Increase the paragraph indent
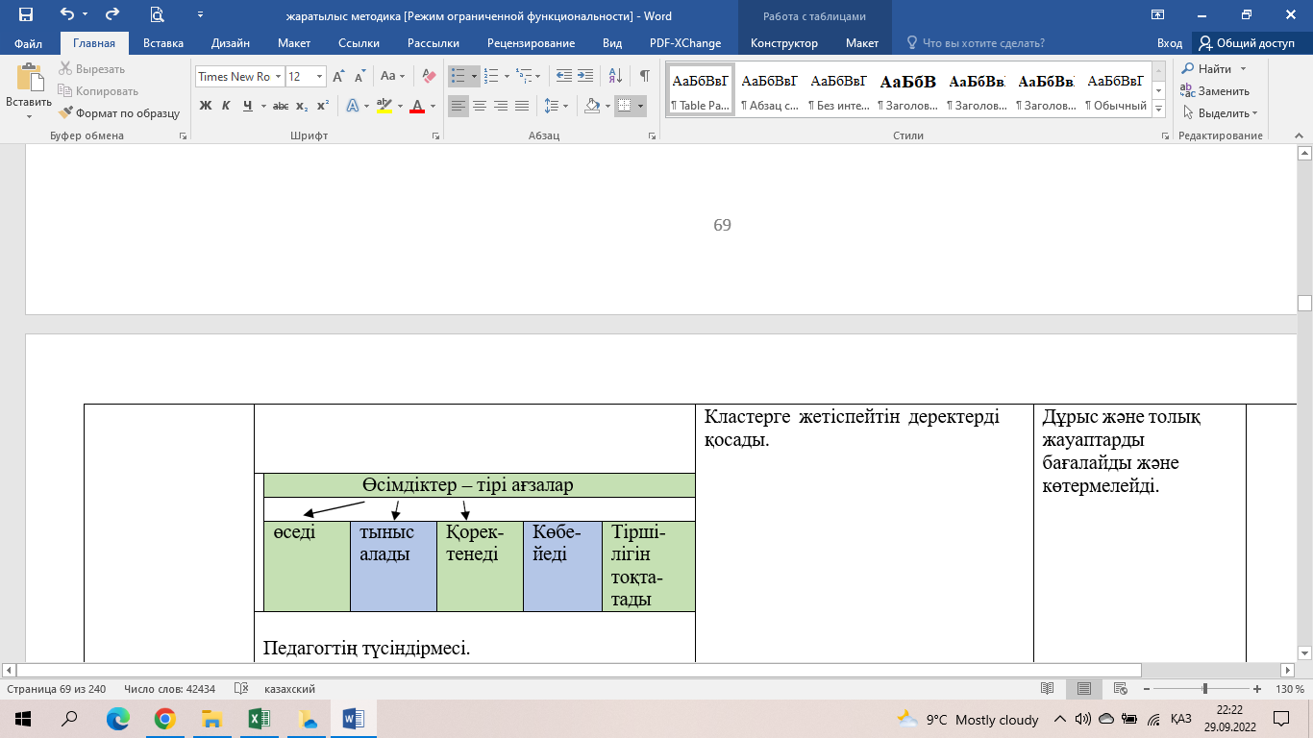The height and width of the screenshot is (738, 1313). (586, 76)
